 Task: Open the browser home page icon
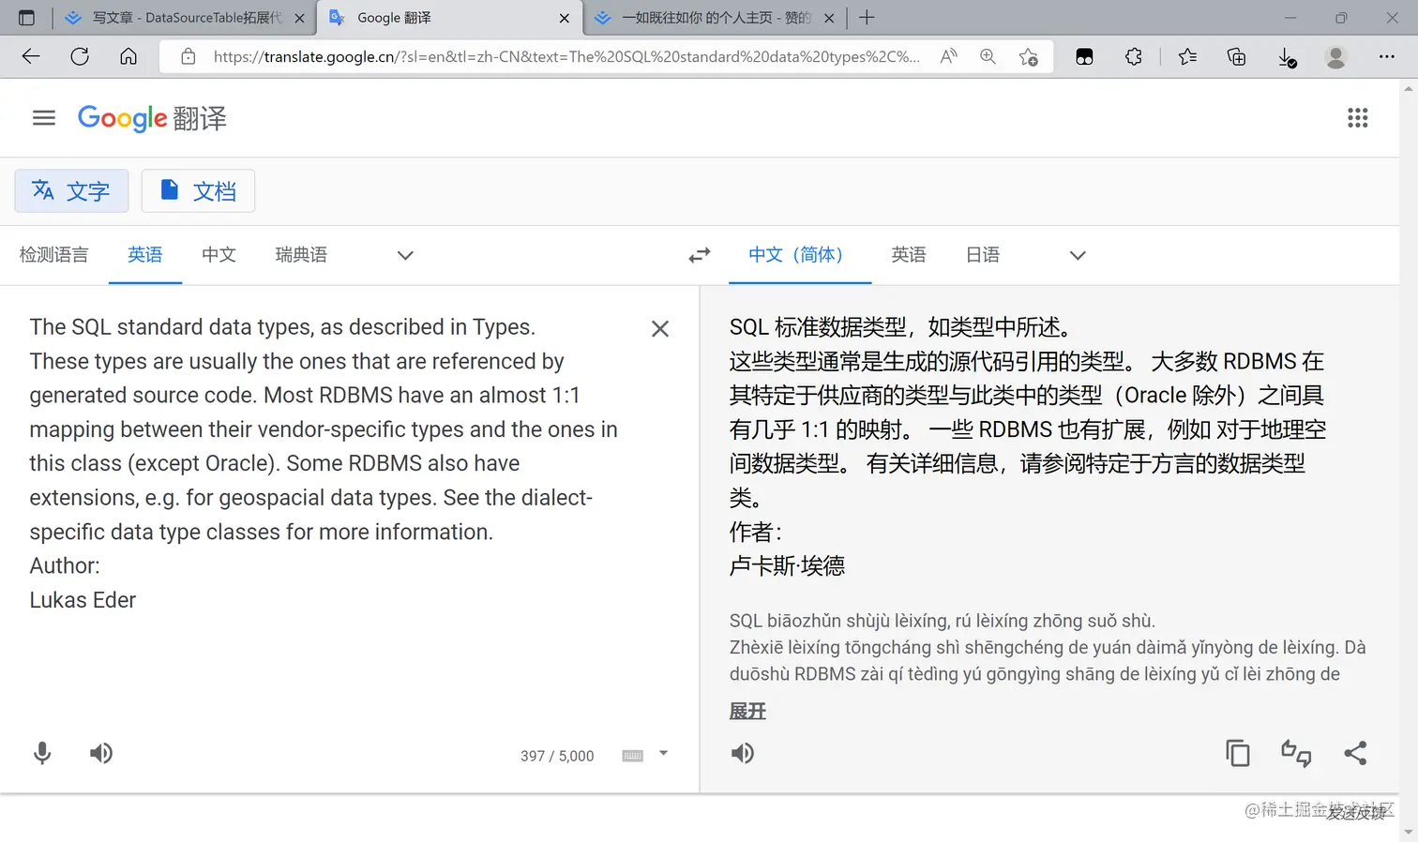click(128, 56)
